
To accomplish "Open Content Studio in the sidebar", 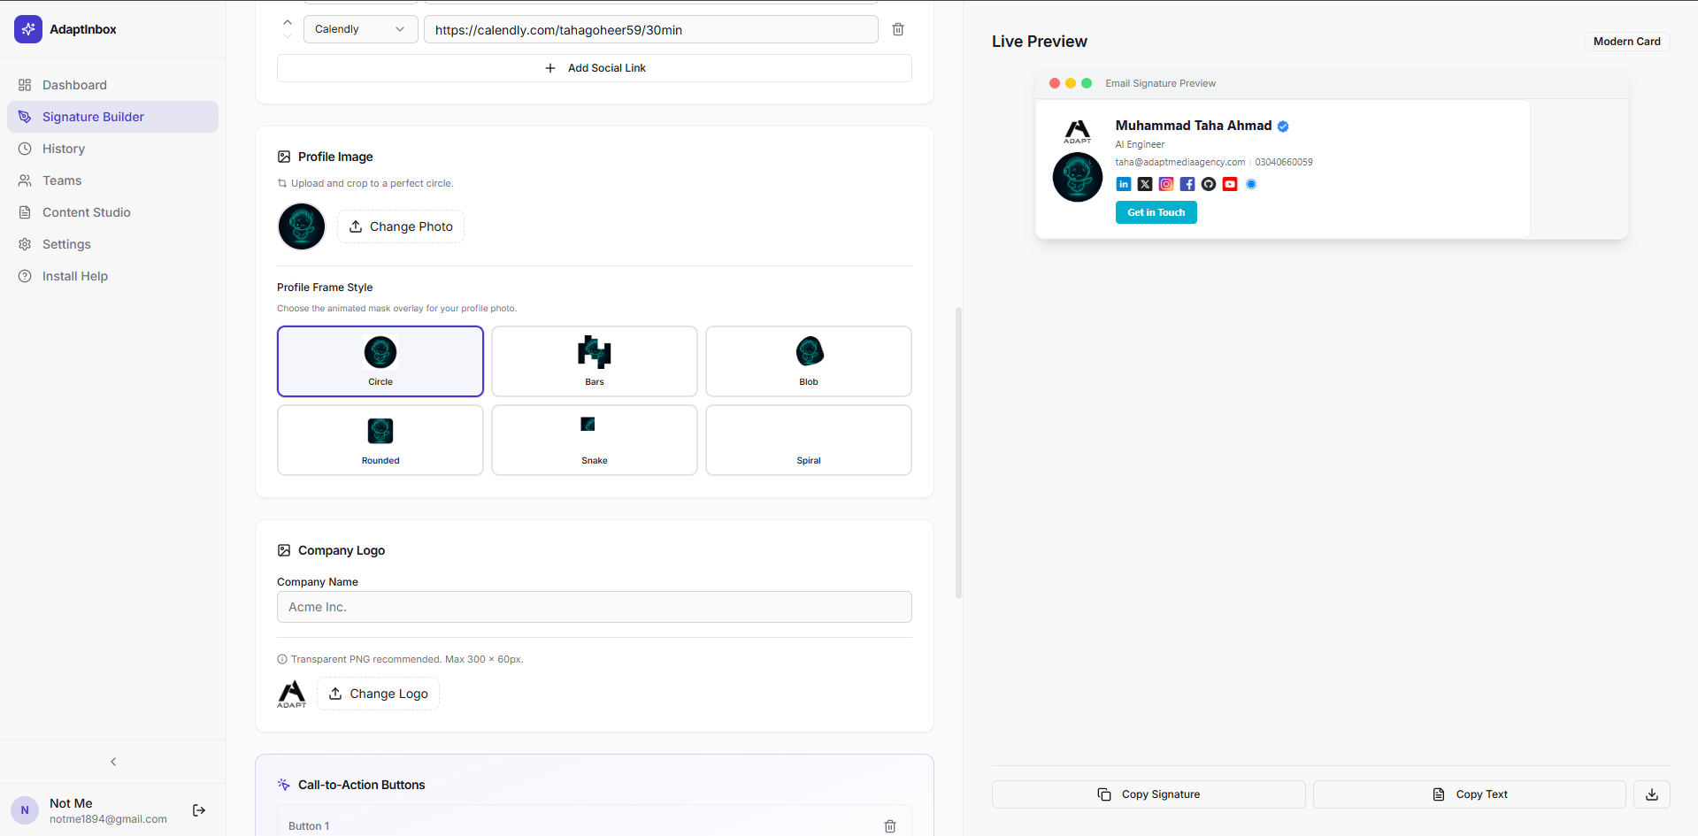I will [112, 212].
